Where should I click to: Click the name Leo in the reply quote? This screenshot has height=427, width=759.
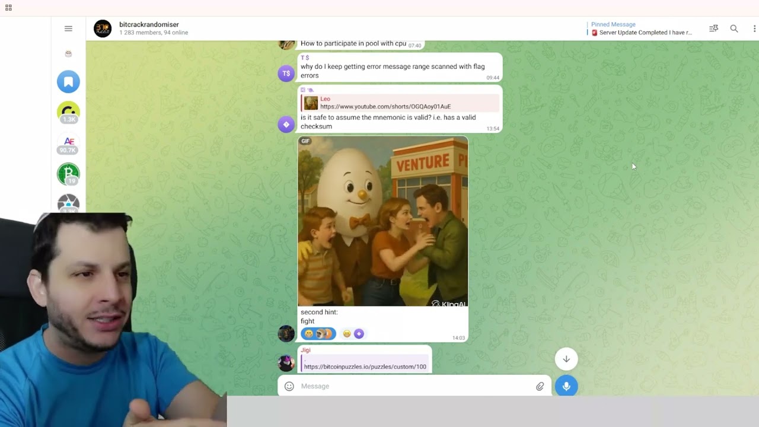coord(325,99)
